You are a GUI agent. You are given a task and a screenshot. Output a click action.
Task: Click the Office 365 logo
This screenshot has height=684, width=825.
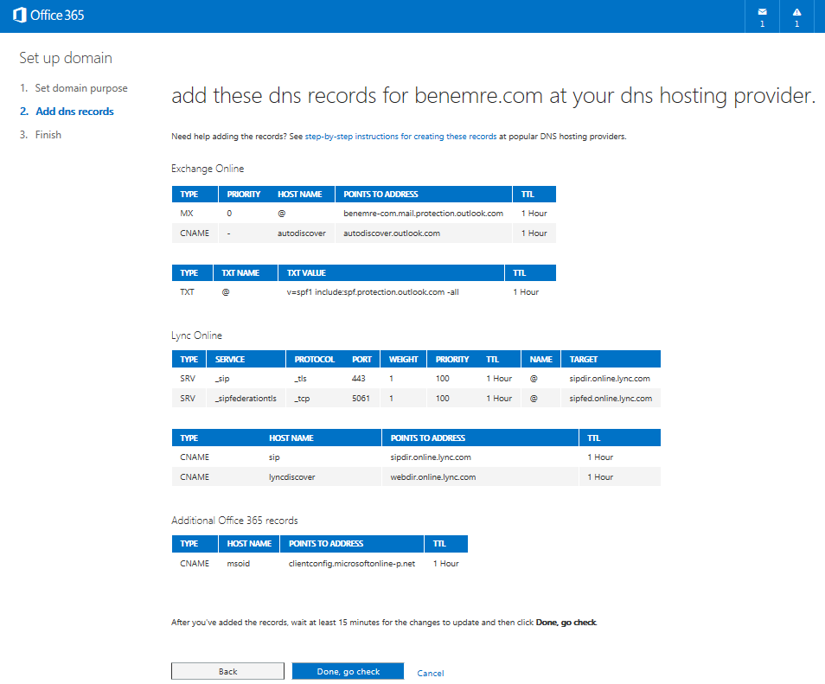(48, 16)
